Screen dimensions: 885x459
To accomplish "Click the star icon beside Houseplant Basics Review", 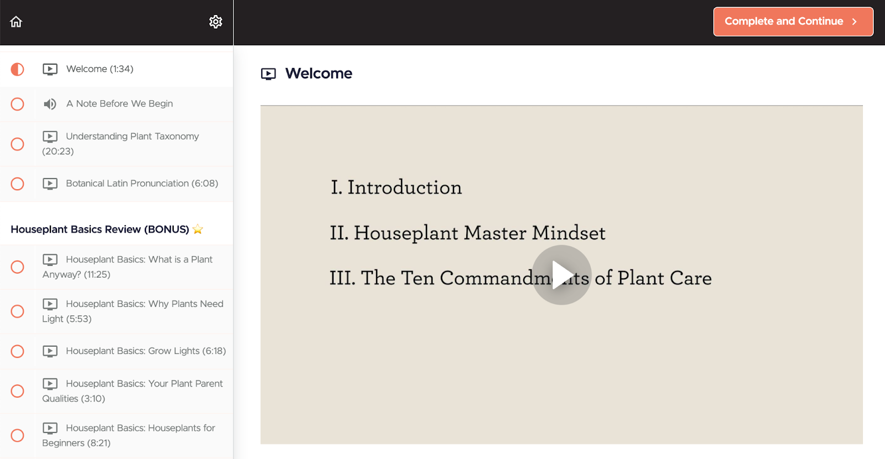I will pos(198,229).
